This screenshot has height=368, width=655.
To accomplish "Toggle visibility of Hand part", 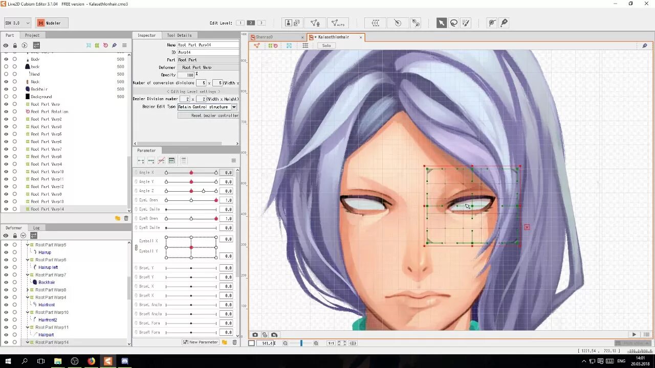I will 6,74.
